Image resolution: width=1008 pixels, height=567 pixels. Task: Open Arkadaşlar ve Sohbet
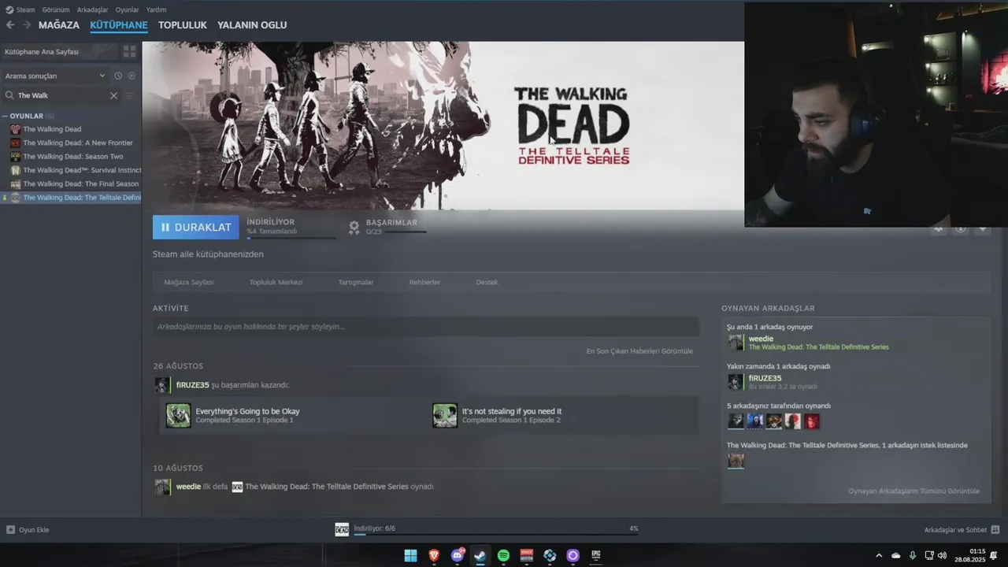tap(962, 530)
